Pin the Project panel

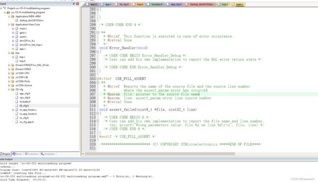(x=73, y=4)
